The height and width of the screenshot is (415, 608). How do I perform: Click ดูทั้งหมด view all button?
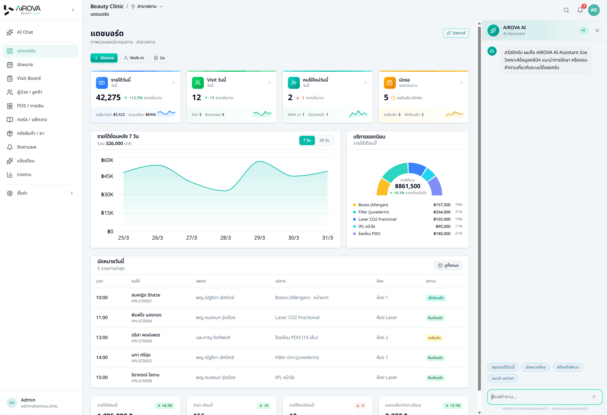click(x=448, y=265)
